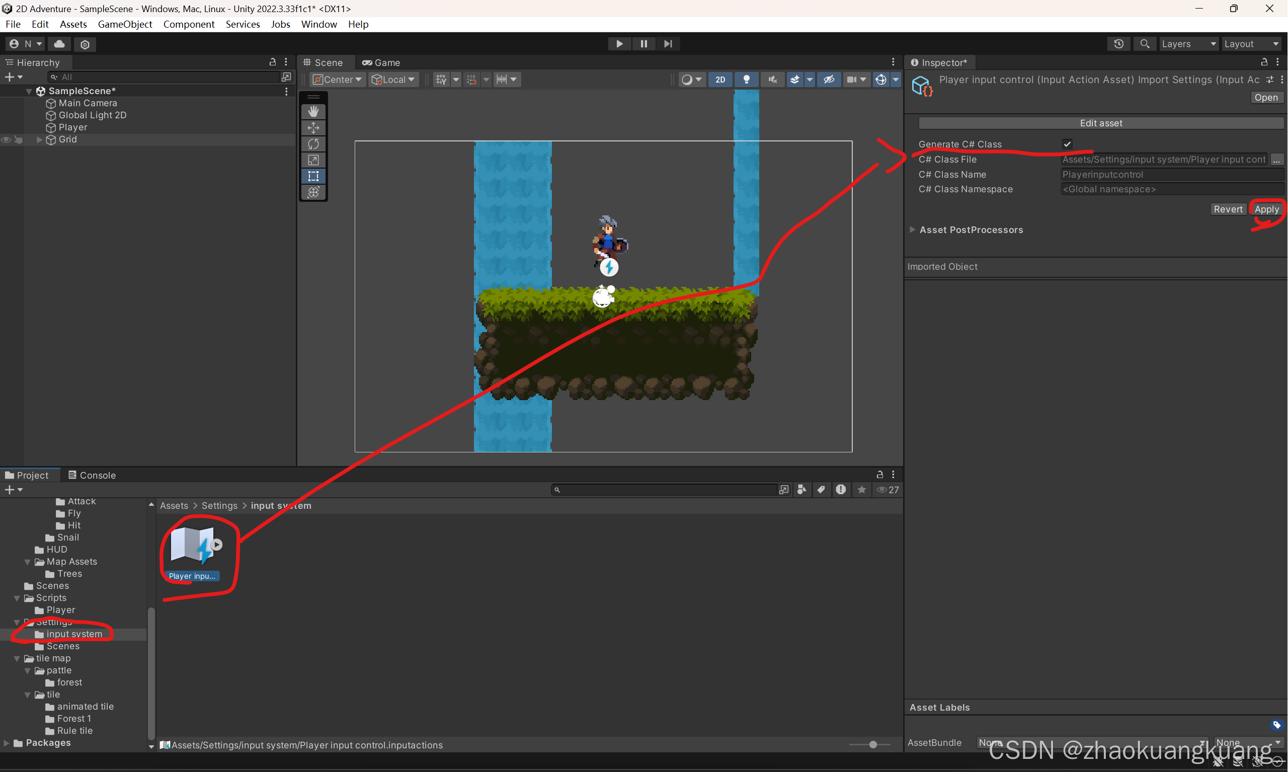Viewport: 1288px width, 772px height.
Task: Select the Rect tool
Action: [x=313, y=176]
